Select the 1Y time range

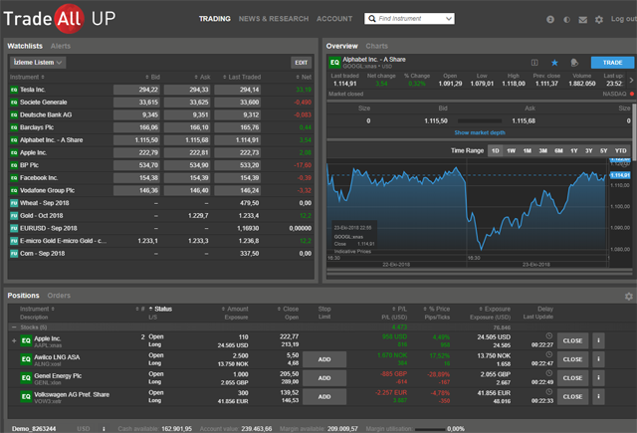click(x=574, y=150)
